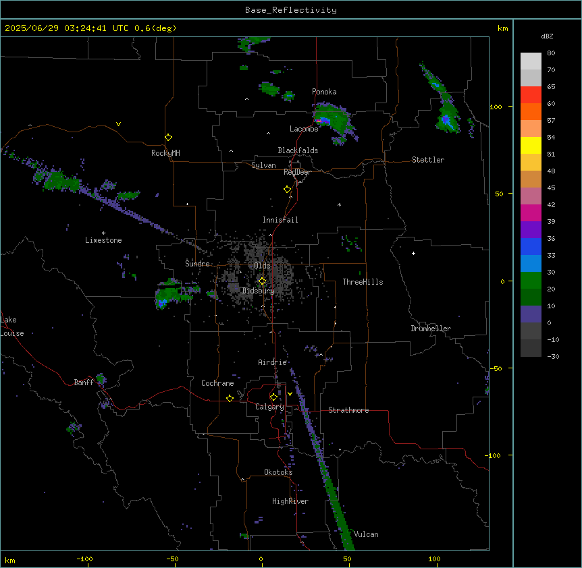Click the Innisfail label
The height and width of the screenshot is (568, 582).
(x=280, y=220)
